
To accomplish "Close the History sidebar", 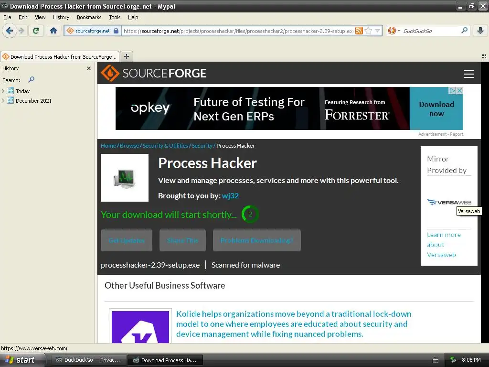I will click(x=88, y=68).
